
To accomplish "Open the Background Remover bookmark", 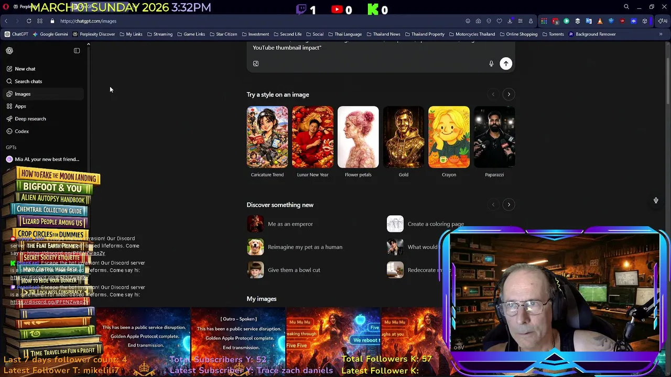I will coord(592,34).
